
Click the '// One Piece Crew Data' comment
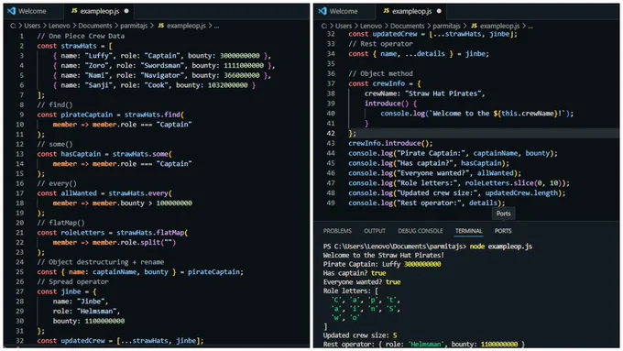81,36
